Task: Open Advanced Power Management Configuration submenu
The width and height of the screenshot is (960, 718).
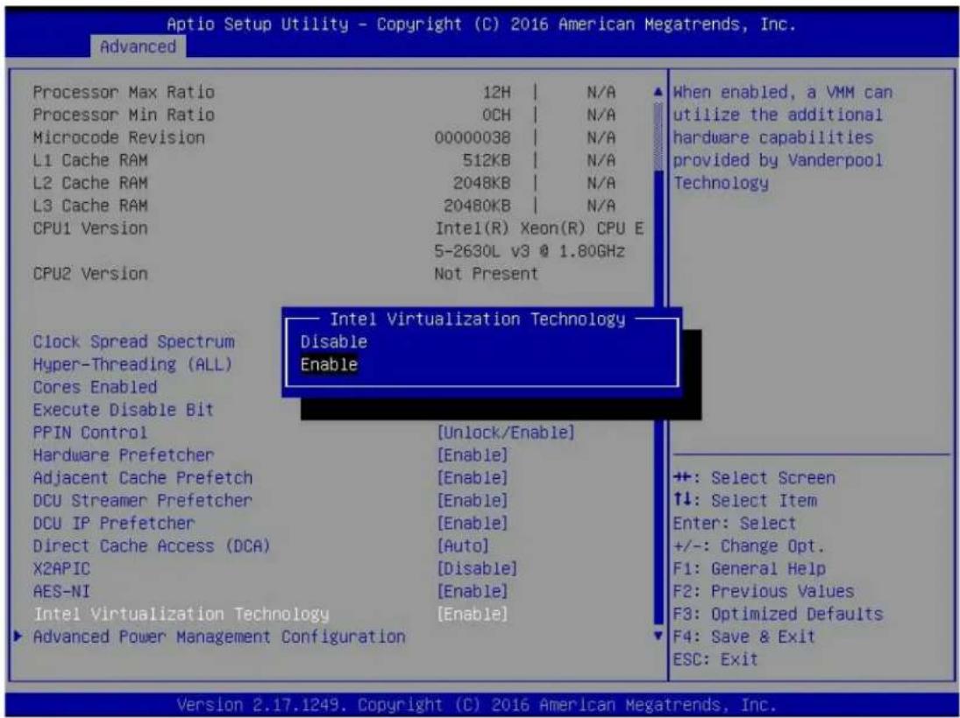Action: point(219,637)
